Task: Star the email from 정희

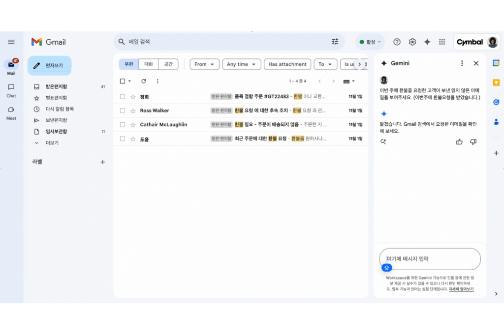Action: coord(133,97)
